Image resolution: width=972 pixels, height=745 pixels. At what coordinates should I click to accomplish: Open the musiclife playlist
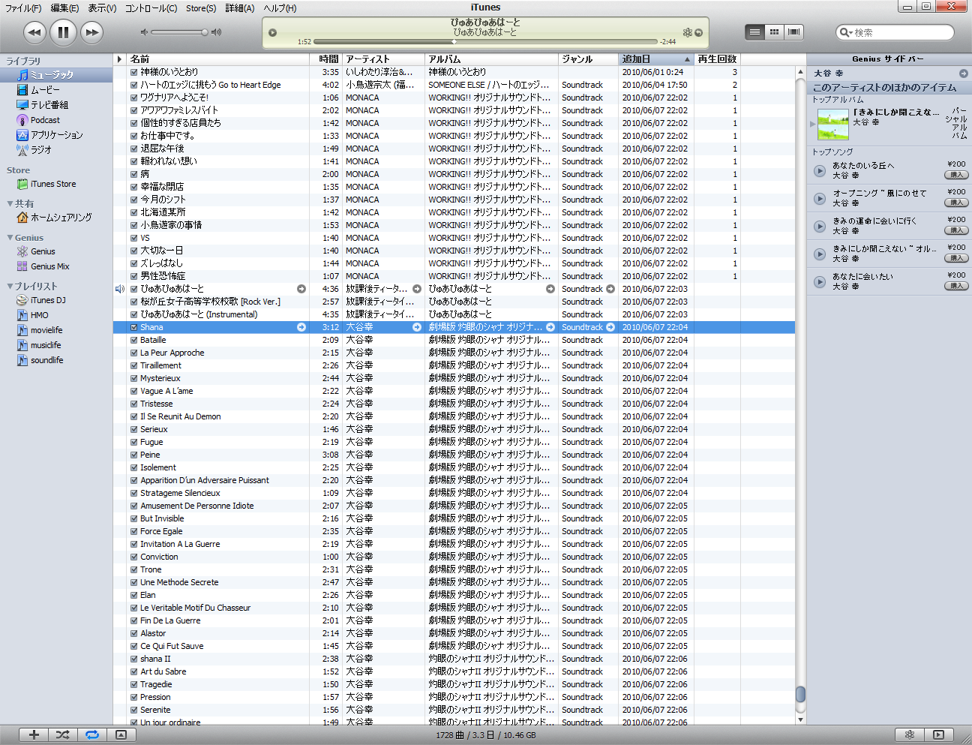pos(39,345)
